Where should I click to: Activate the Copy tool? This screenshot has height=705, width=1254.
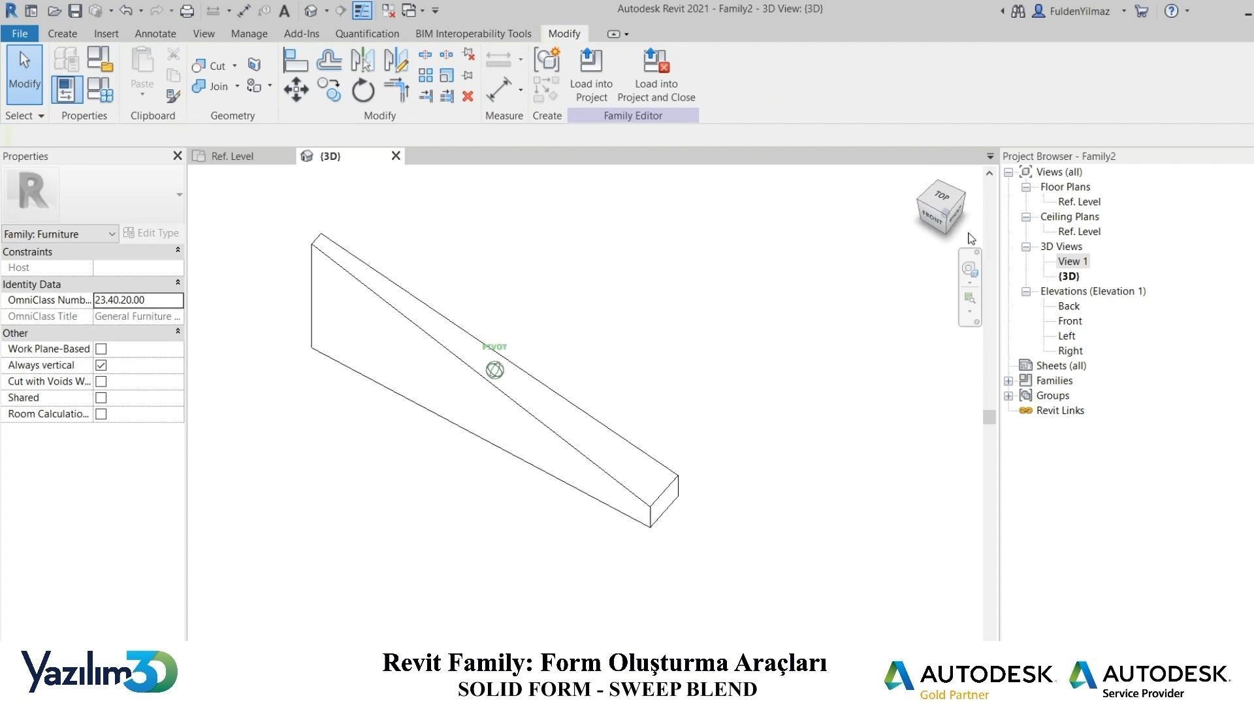[329, 90]
